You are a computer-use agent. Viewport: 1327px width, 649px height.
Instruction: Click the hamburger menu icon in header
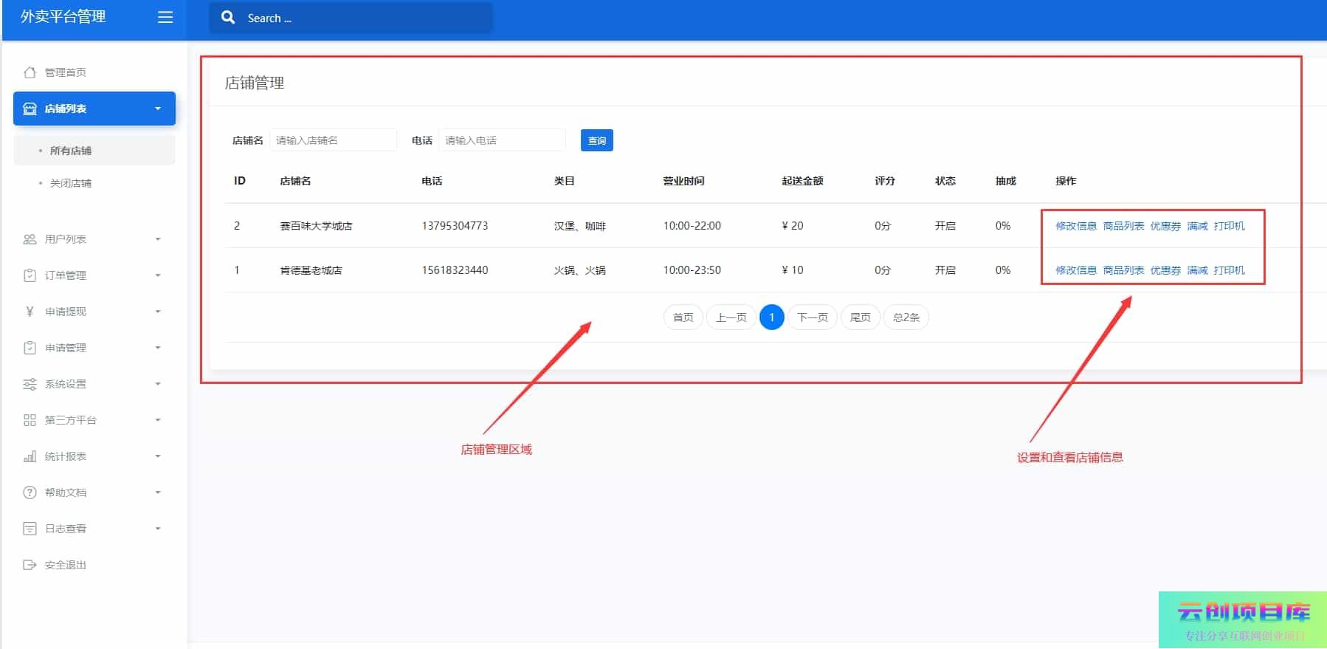(165, 17)
